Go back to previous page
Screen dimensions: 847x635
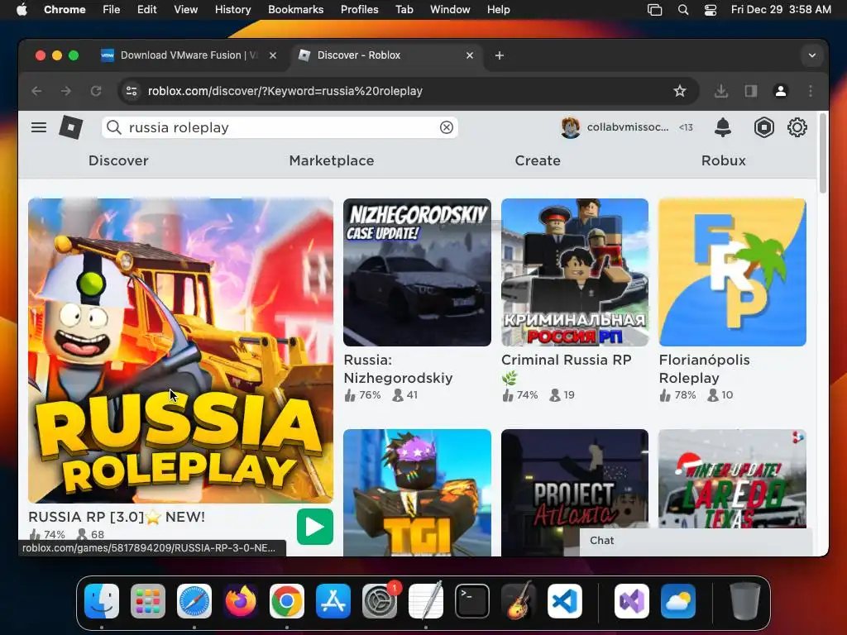tap(36, 91)
